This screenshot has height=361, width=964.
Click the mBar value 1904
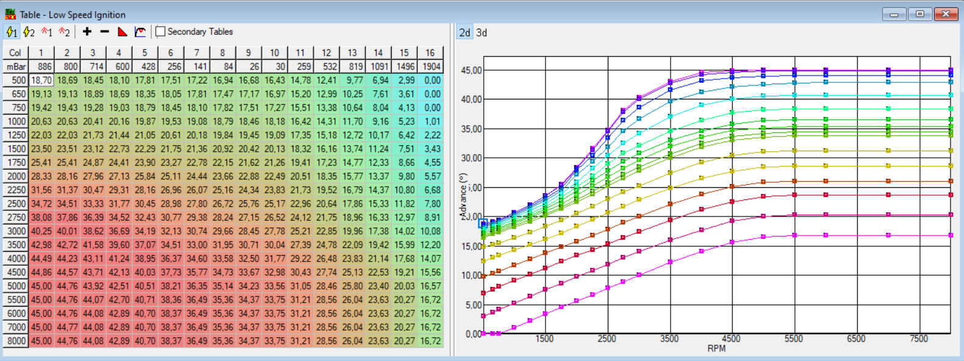click(x=430, y=66)
